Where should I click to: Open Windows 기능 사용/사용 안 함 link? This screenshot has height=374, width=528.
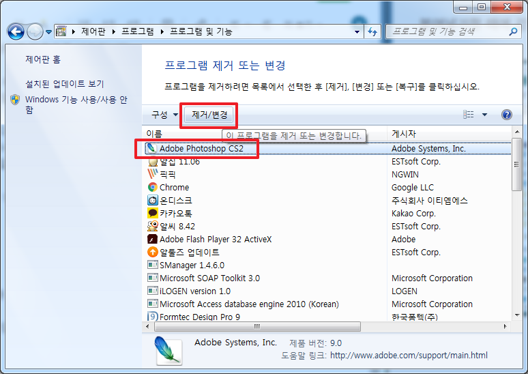76,104
